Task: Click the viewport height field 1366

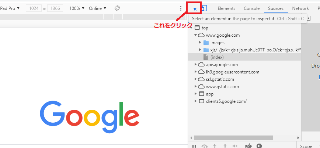Action: tap(55, 8)
